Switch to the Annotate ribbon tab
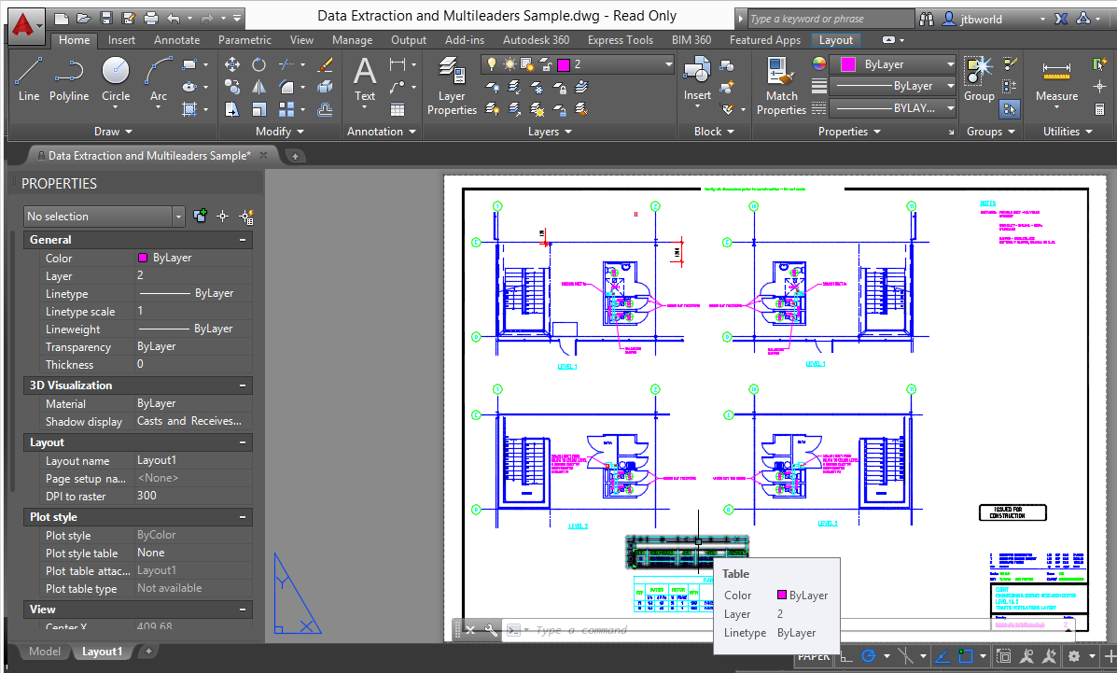This screenshot has width=1117, height=673. coord(176,40)
